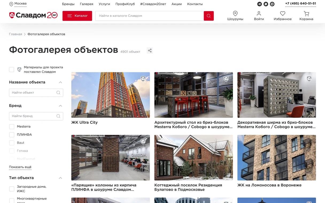Viewport: 325px width, 203px height.
Task: Check Загородные дома, ИЖС filter
Action: [11, 189]
